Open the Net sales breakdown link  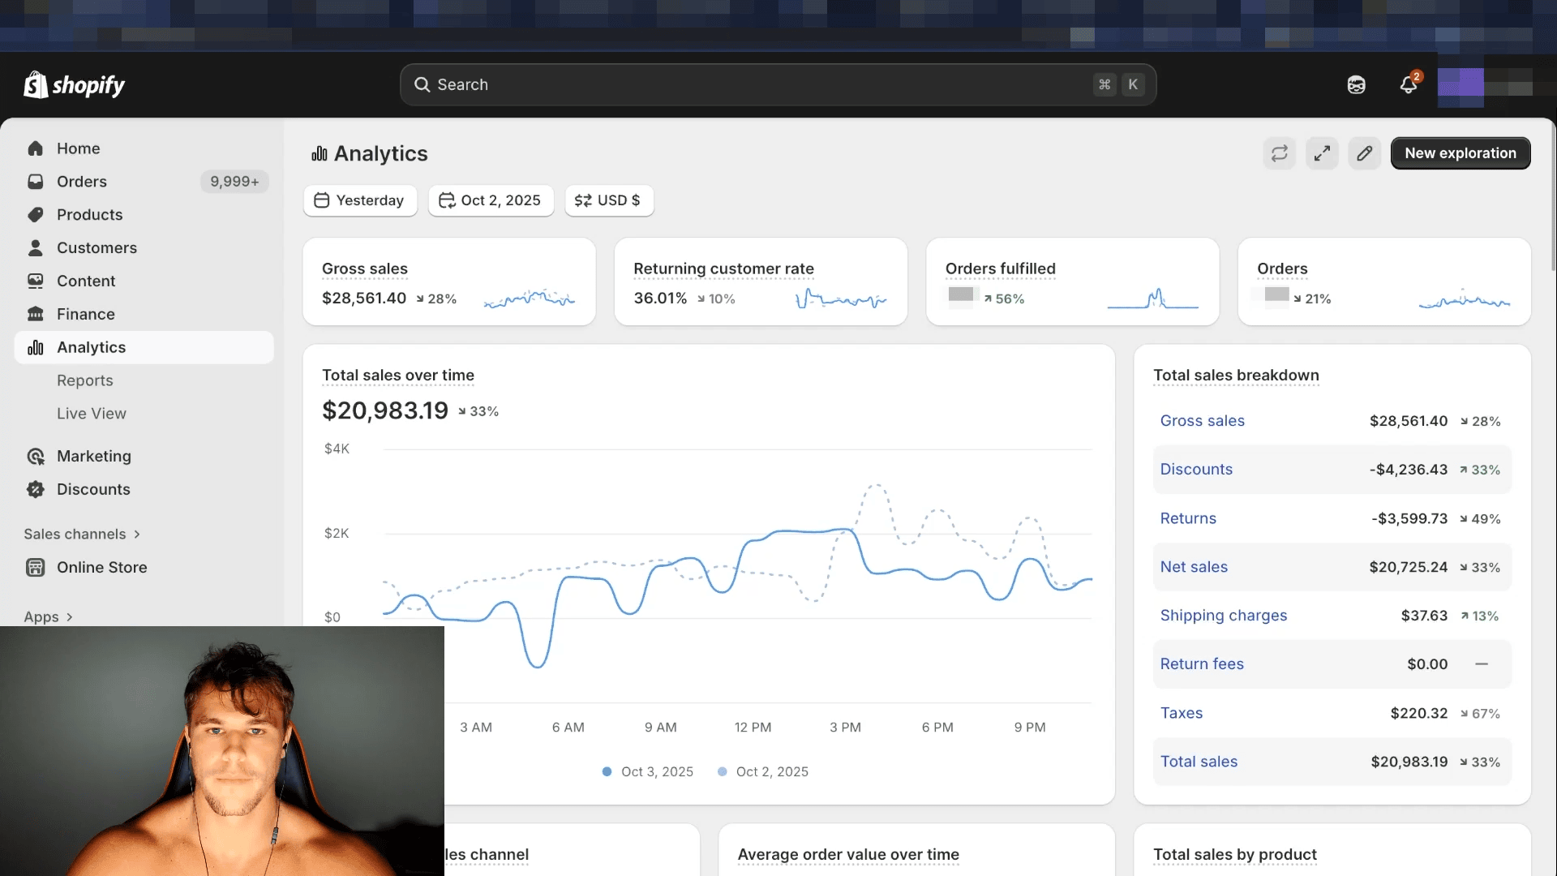[1194, 567]
